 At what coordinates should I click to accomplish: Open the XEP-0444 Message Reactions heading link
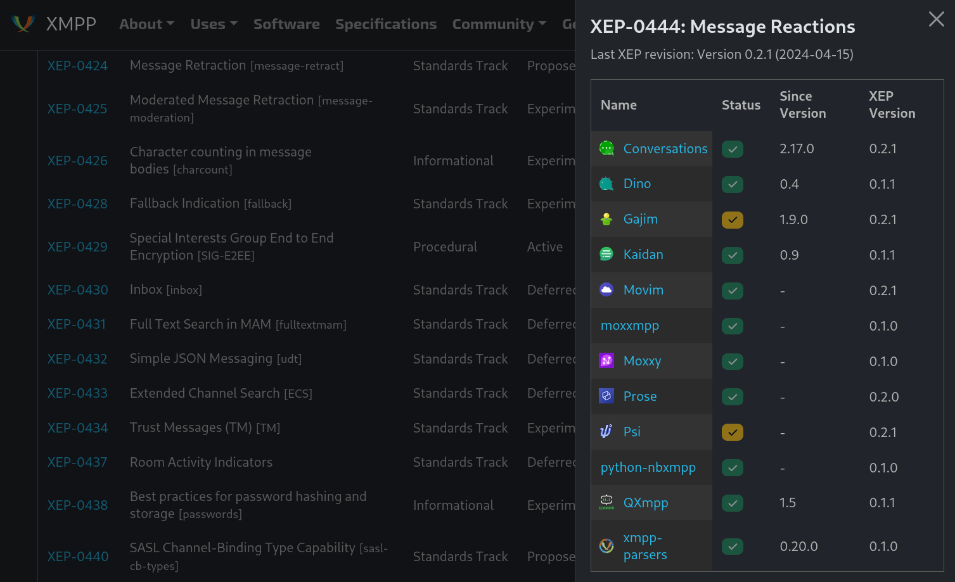click(x=722, y=27)
